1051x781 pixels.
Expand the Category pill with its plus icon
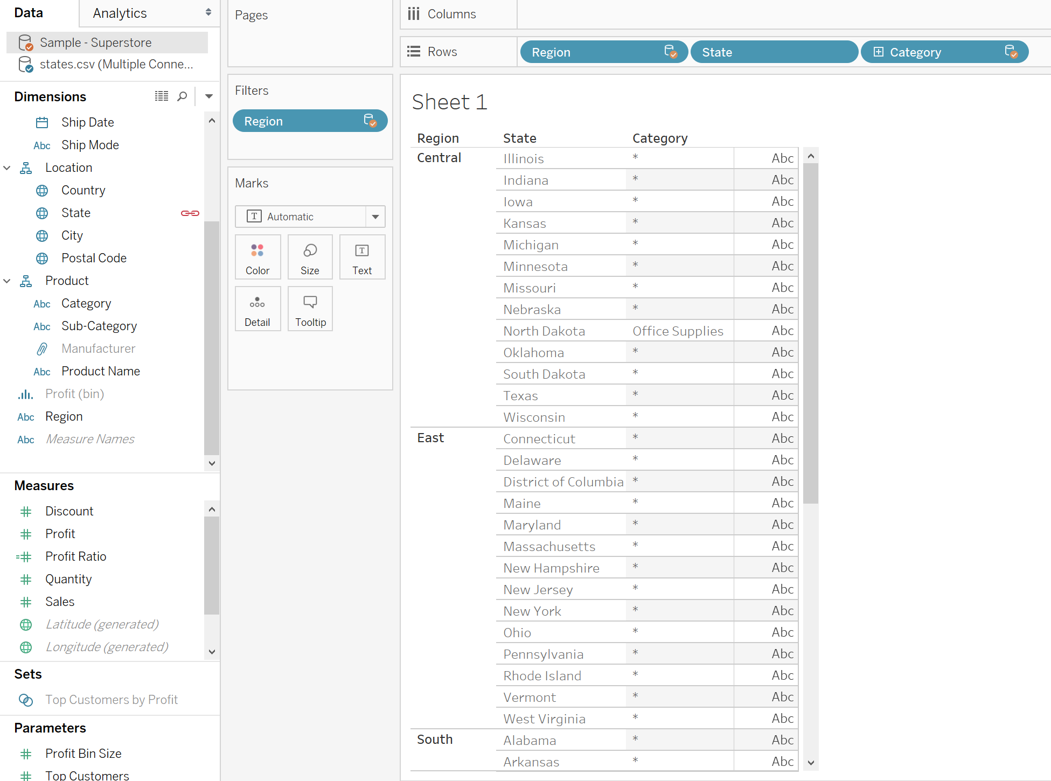point(879,52)
